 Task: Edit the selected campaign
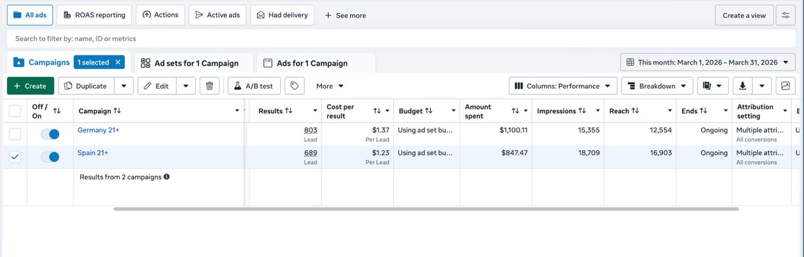click(156, 86)
